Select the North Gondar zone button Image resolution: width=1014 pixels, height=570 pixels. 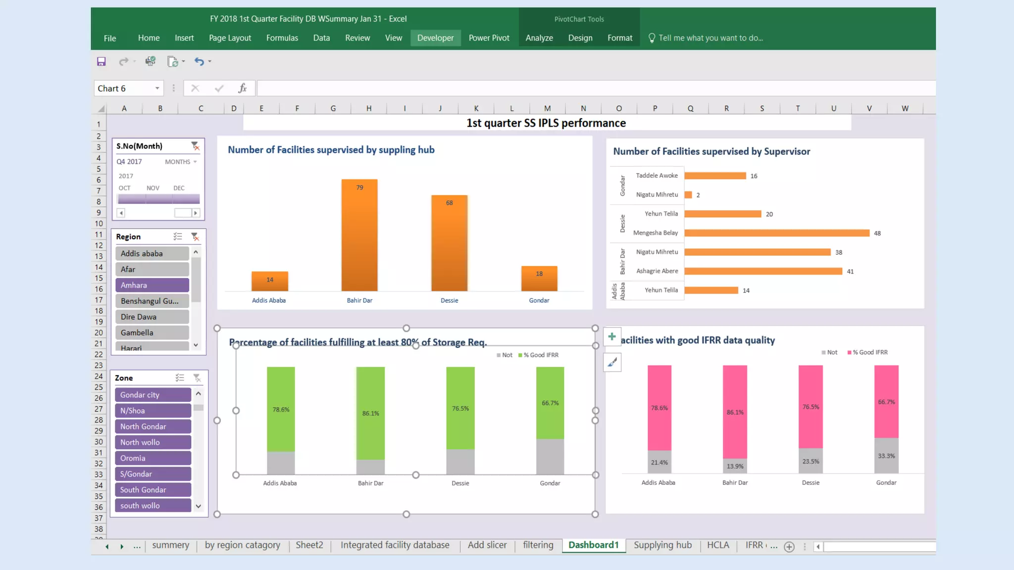pos(152,427)
